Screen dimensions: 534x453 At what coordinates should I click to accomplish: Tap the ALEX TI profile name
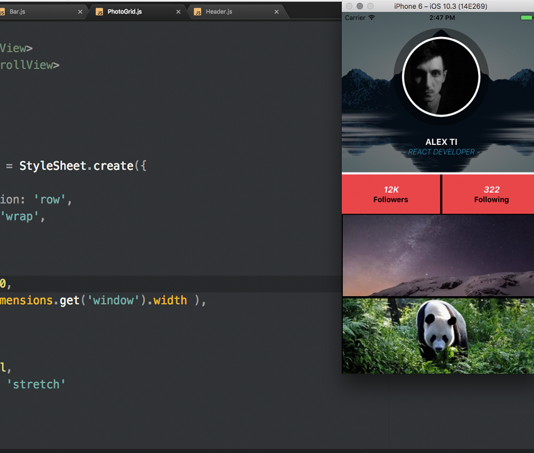point(441,142)
